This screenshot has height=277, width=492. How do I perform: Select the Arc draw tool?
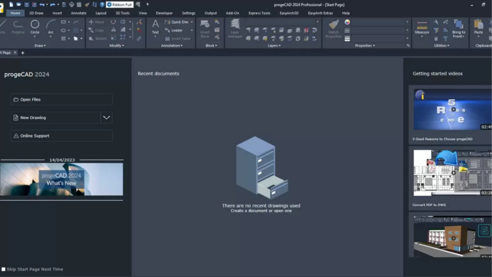(x=51, y=27)
